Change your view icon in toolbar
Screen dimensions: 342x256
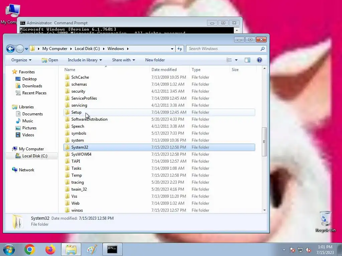[229, 60]
